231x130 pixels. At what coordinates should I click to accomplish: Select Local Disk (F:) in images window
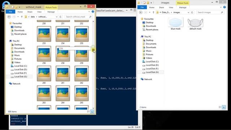[152, 69]
